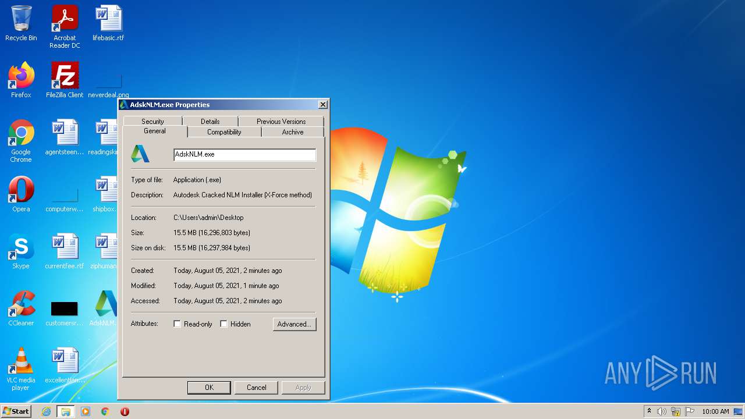745x419 pixels.
Task: Click the Advanced... attributes button
Action: (295, 324)
